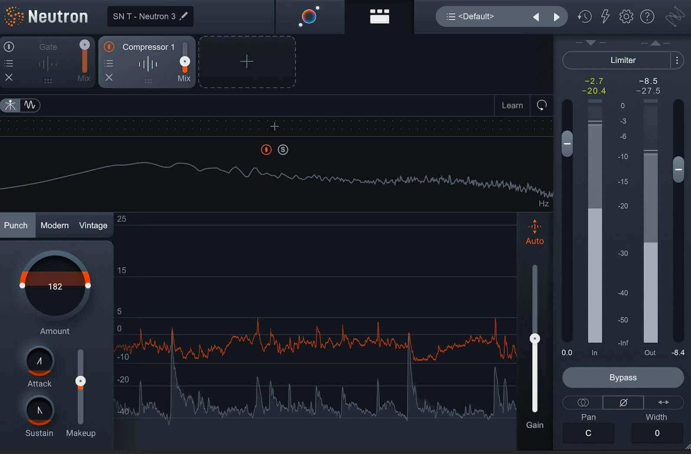Open Compressor 1 preset list icon
691x454 pixels.
click(109, 63)
